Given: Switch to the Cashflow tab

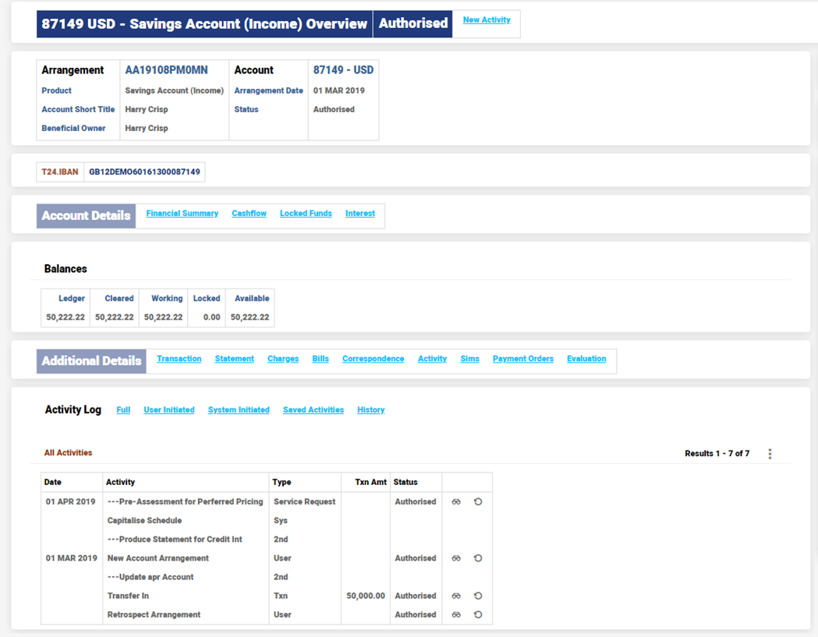Looking at the screenshot, I should (249, 214).
